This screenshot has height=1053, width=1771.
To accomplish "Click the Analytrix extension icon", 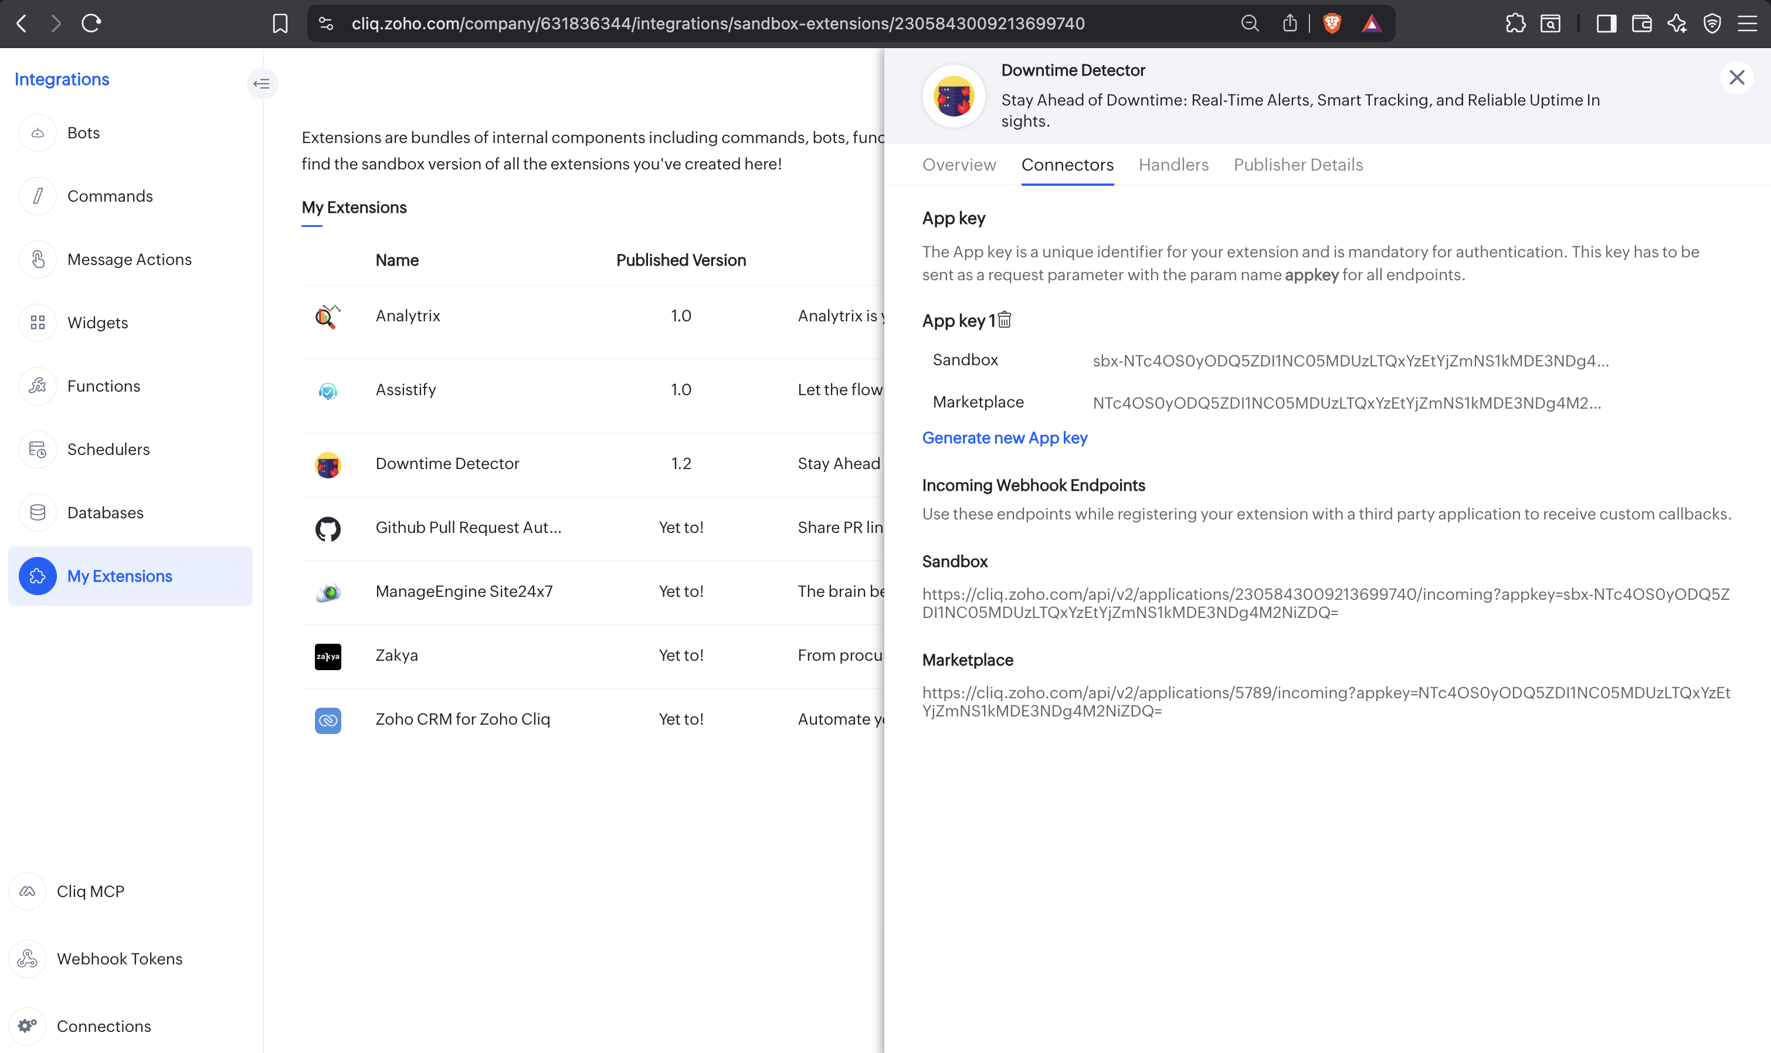I will [328, 316].
